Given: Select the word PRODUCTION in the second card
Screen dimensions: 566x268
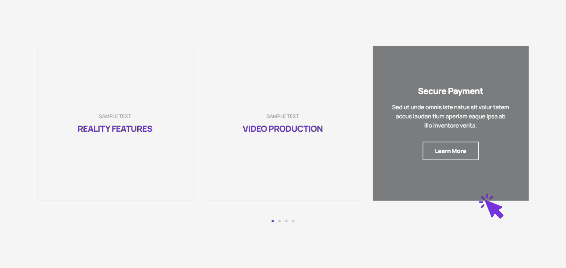Looking at the screenshot, I should (x=296, y=129).
